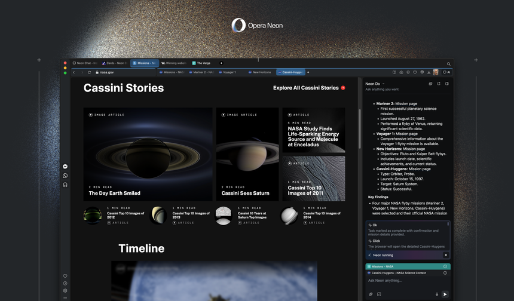Click the attach file paperclip icon
This screenshot has height=301, width=514.
click(371, 294)
